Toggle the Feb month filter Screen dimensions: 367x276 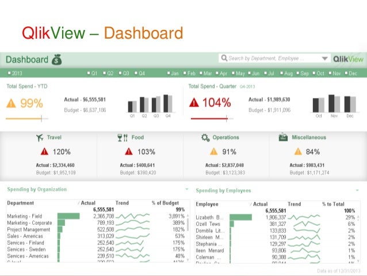click(x=190, y=73)
